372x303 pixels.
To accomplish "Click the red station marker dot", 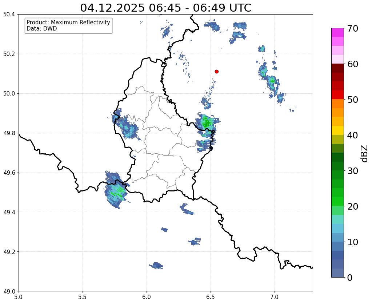I will [216, 72].
